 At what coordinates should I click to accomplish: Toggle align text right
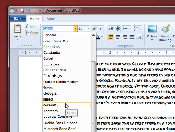[125, 37]
